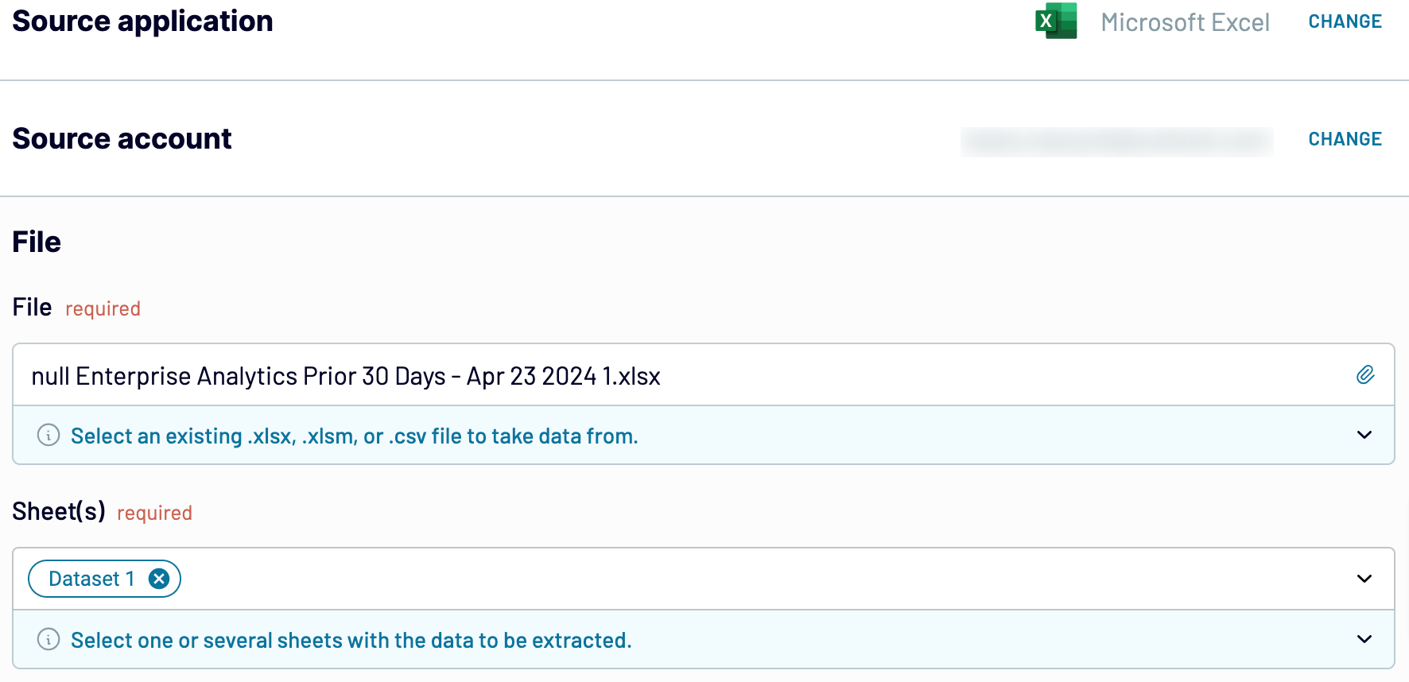Change the source application

click(x=1345, y=21)
